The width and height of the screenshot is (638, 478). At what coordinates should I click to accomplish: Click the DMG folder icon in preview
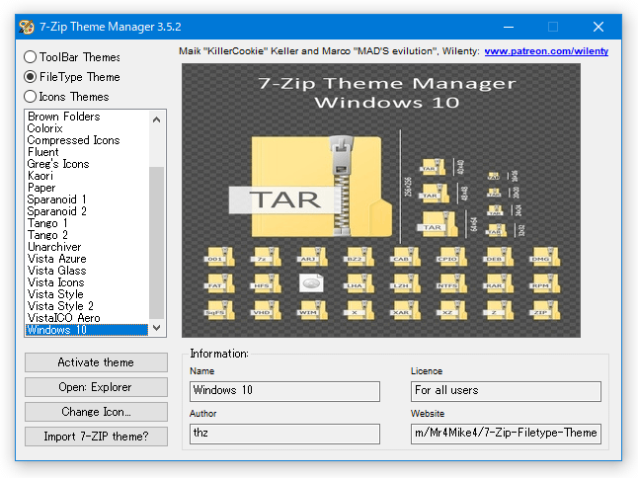(544, 257)
